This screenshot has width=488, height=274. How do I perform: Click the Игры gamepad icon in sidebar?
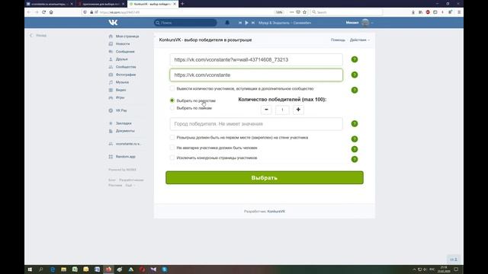pos(111,97)
